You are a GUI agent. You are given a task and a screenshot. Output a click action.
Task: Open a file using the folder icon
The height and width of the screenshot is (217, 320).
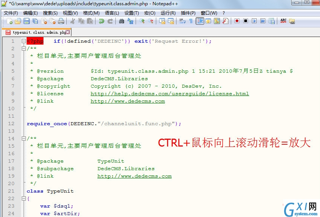click(x=18, y=21)
